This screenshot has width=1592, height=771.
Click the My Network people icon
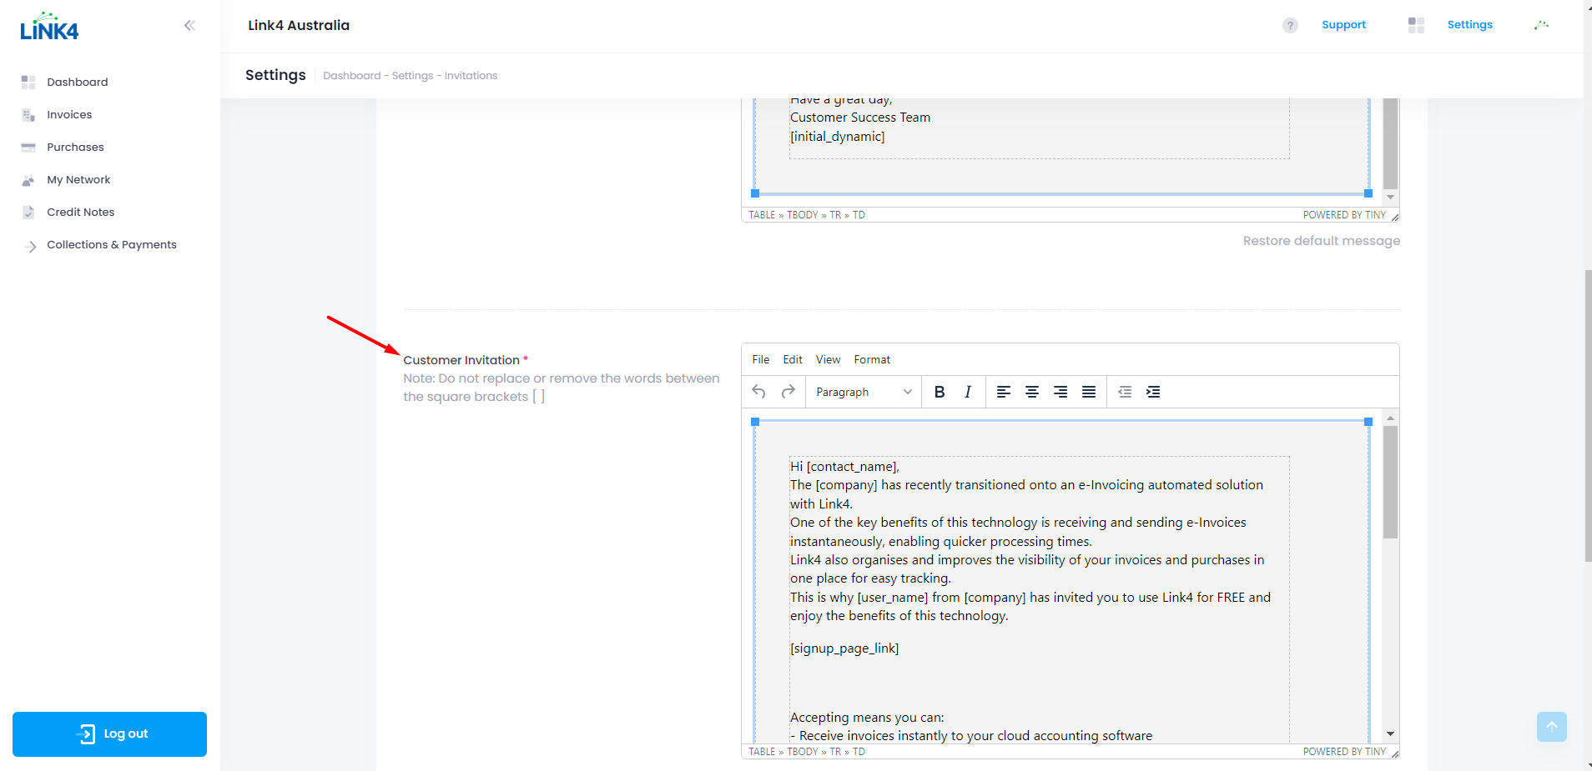(x=28, y=180)
